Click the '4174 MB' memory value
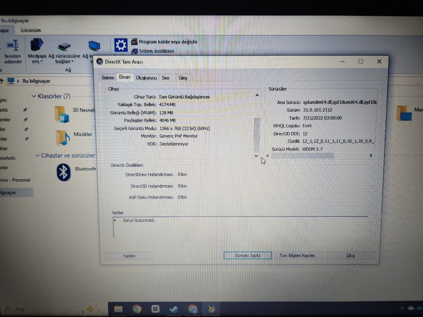The image size is (423, 317). [x=167, y=104]
